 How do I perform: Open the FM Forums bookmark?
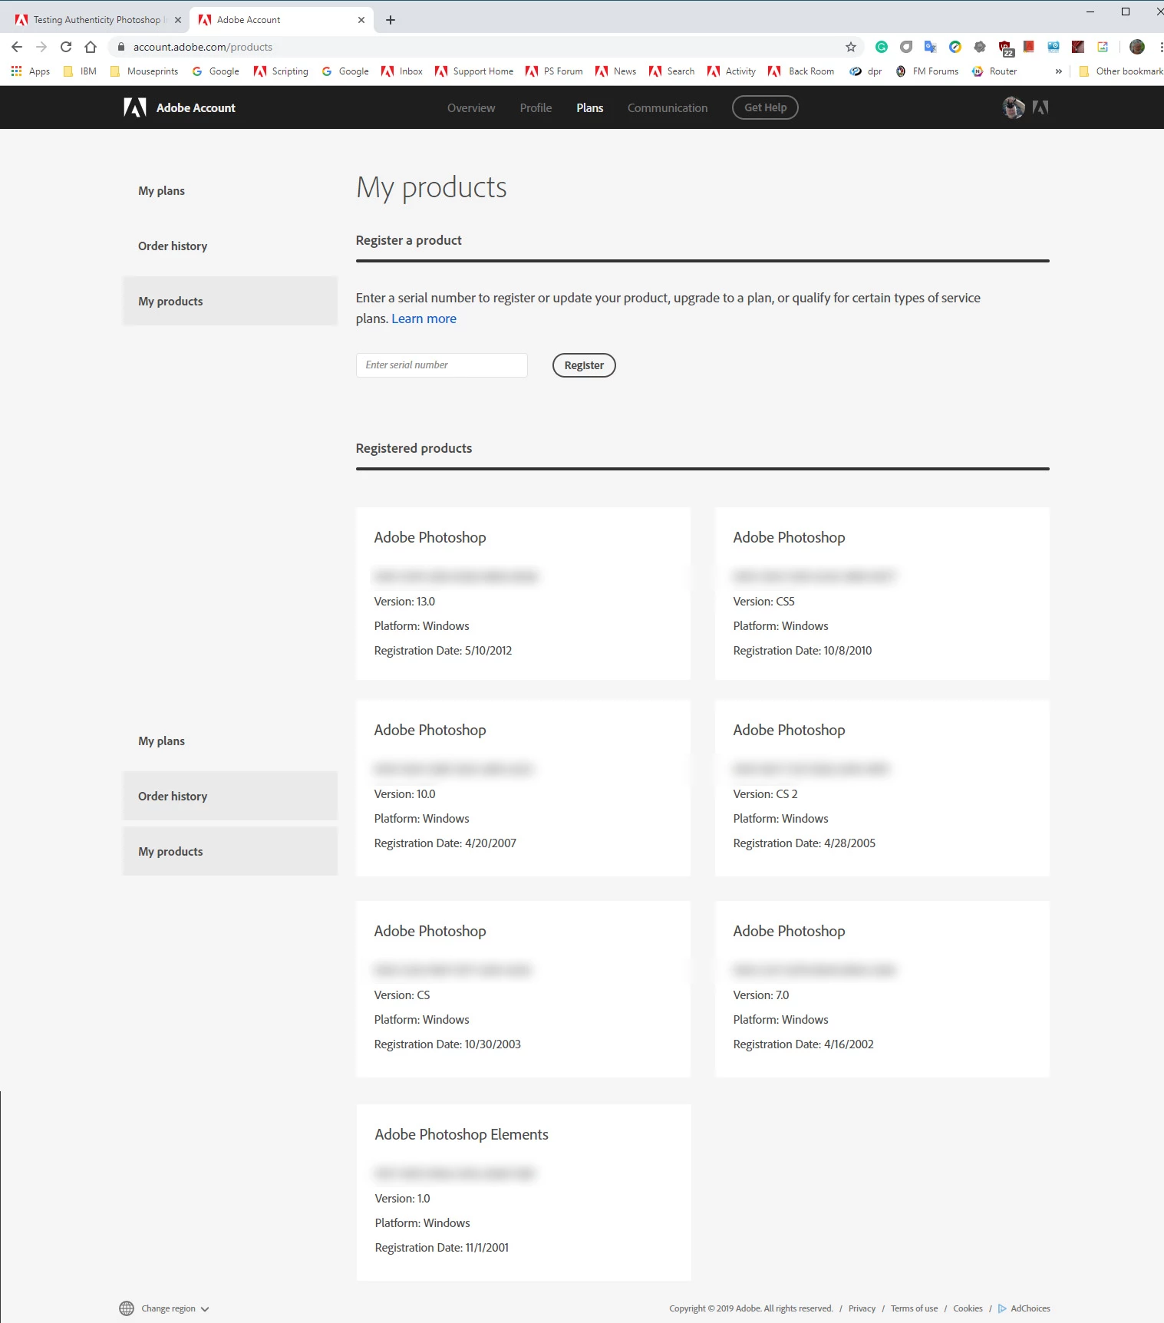coord(927,71)
